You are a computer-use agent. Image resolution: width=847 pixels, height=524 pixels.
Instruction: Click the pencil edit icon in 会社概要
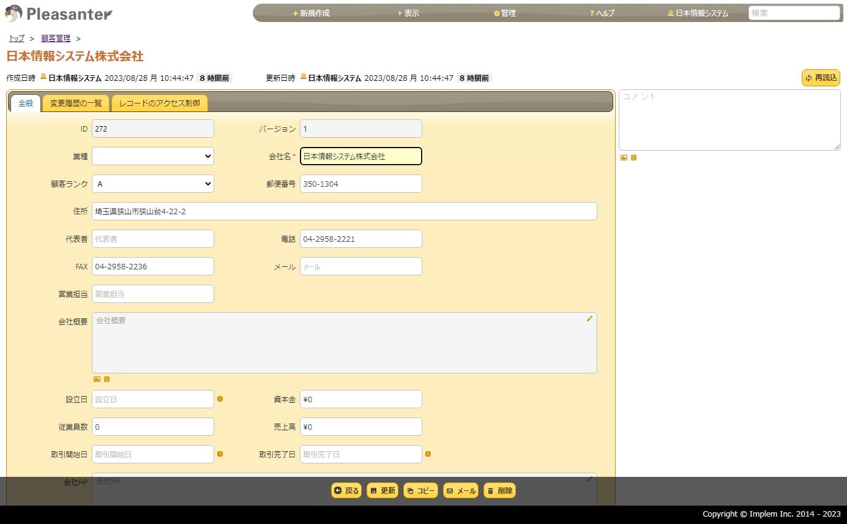click(x=589, y=319)
